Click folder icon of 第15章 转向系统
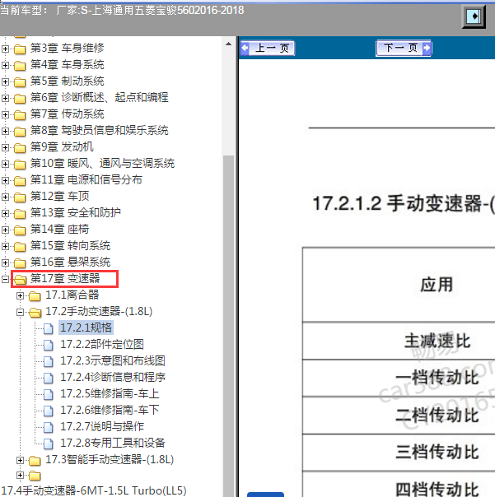The image size is (495, 497). [20, 247]
